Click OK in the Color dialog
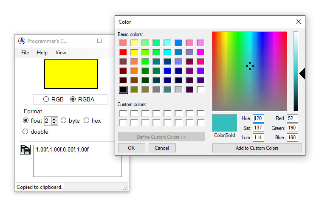 (x=131, y=148)
